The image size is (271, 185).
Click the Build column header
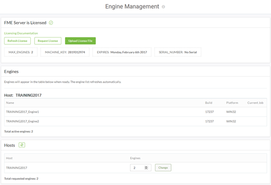coord(209,103)
